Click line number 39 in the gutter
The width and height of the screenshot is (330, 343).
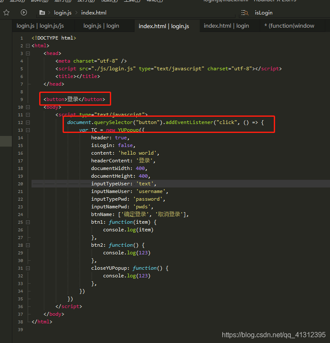pyautogui.click(x=20, y=330)
